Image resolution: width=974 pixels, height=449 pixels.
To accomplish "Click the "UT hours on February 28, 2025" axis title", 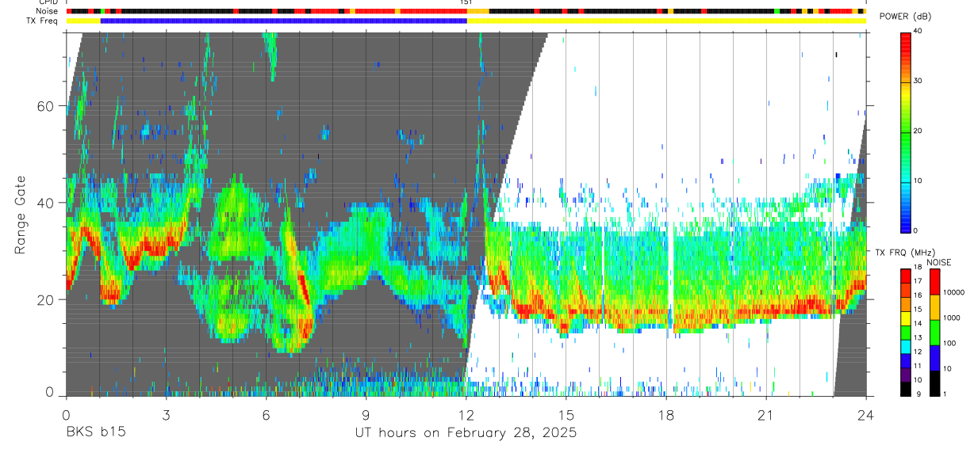I will [466, 432].
